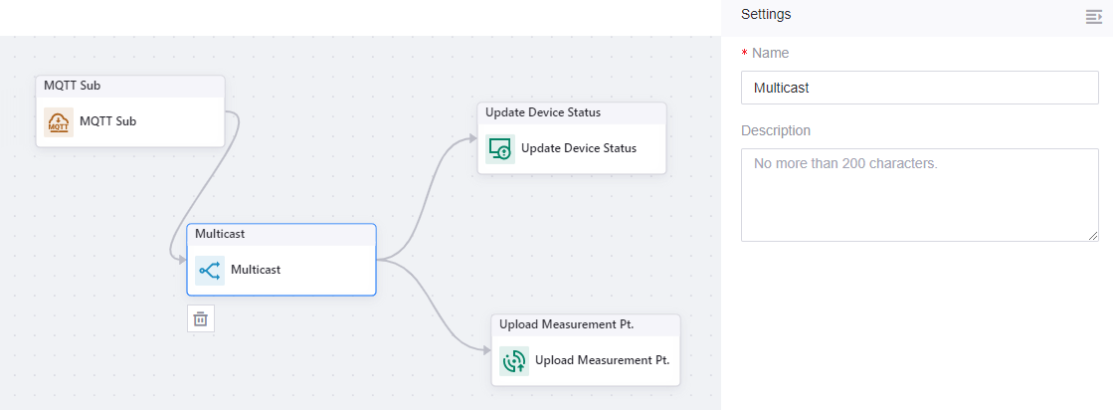Click the Name input field
Screen dimensions: 1113x410
[x=919, y=88]
